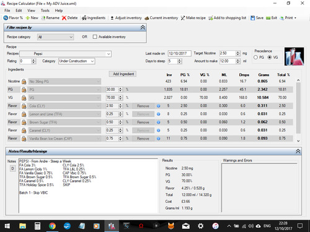Click the flask image thumbnail
310x232 pixels.
(x=294, y=56)
